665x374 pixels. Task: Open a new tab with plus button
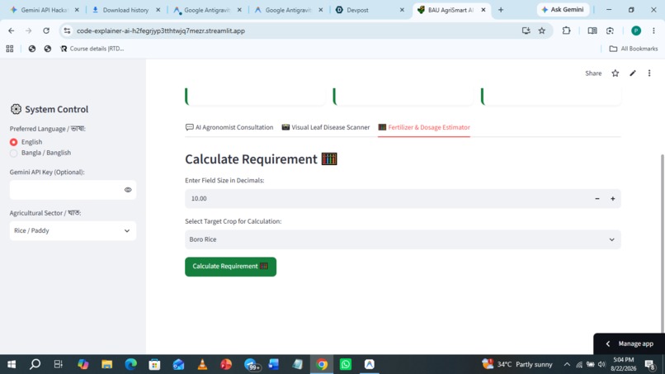(x=501, y=10)
